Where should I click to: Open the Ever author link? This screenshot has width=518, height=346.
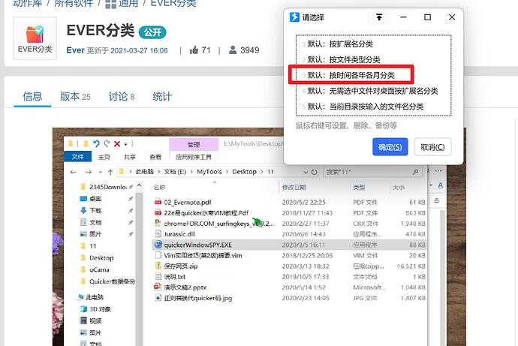point(75,50)
